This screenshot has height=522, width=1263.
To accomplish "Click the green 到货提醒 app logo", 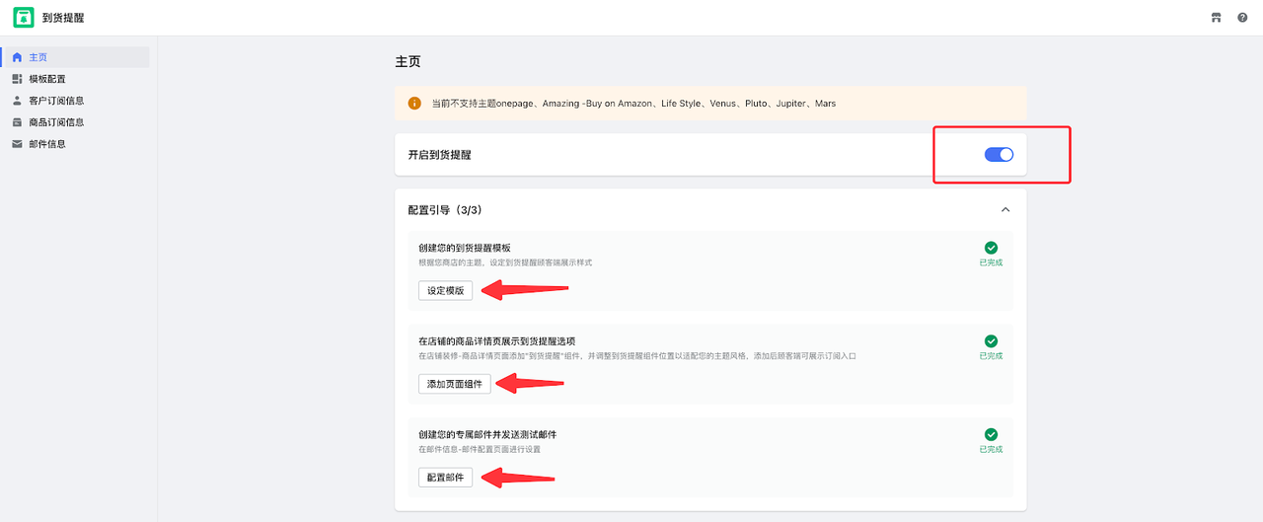I will click(x=23, y=18).
